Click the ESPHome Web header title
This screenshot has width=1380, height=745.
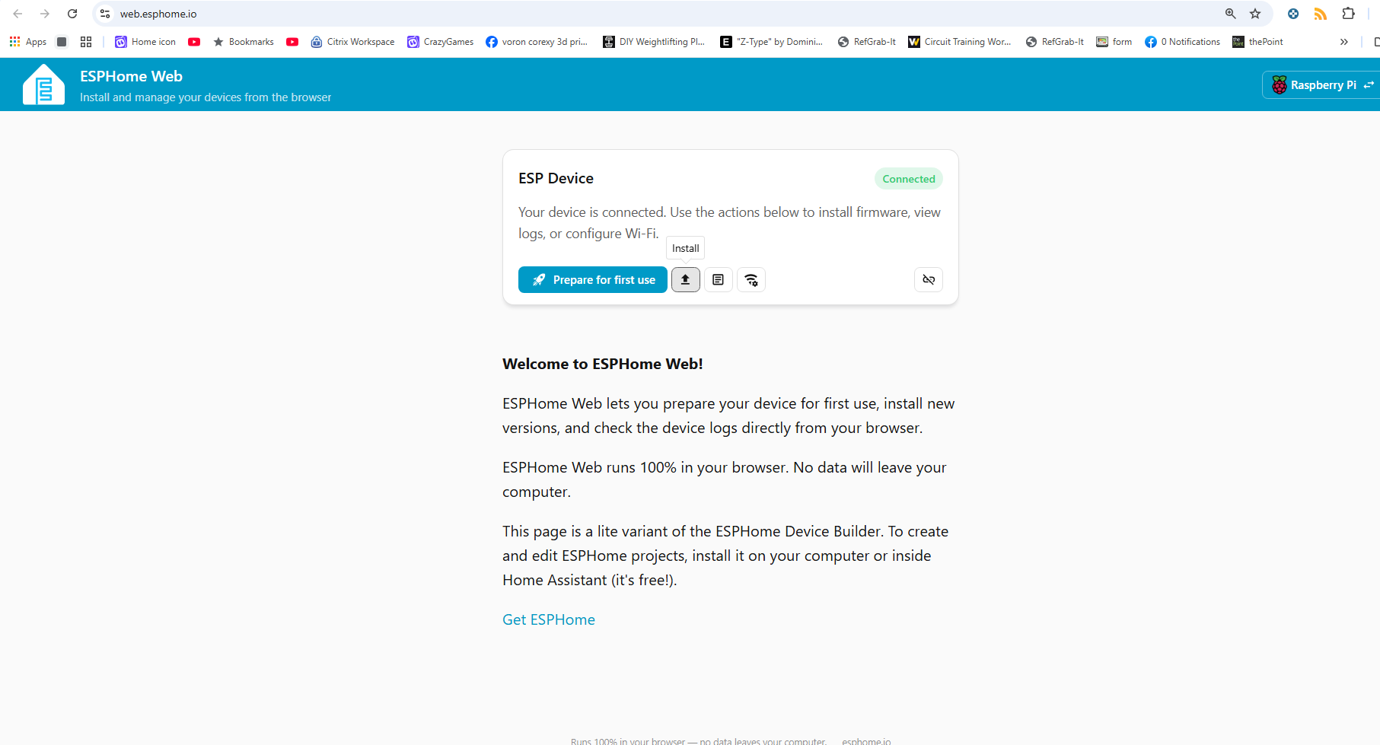131,76
